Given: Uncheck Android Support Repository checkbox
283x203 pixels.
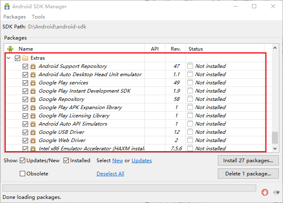Looking at the screenshot, I should point(25,66).
